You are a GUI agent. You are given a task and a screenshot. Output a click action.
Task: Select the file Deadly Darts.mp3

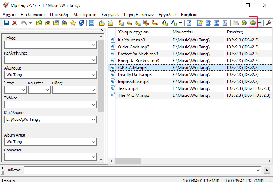135,75
